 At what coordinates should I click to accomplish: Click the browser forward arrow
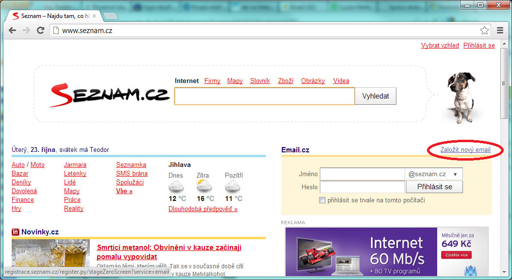pyautogui.click(x=26, y=31)
